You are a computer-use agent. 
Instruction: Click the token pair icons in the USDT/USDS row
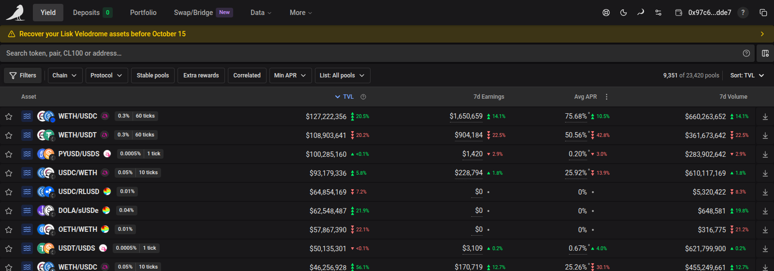(46, 248)
